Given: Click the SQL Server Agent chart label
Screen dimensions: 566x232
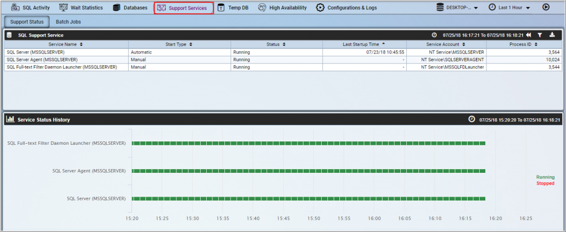Looking at the screenshot, I should pos(89,171).
